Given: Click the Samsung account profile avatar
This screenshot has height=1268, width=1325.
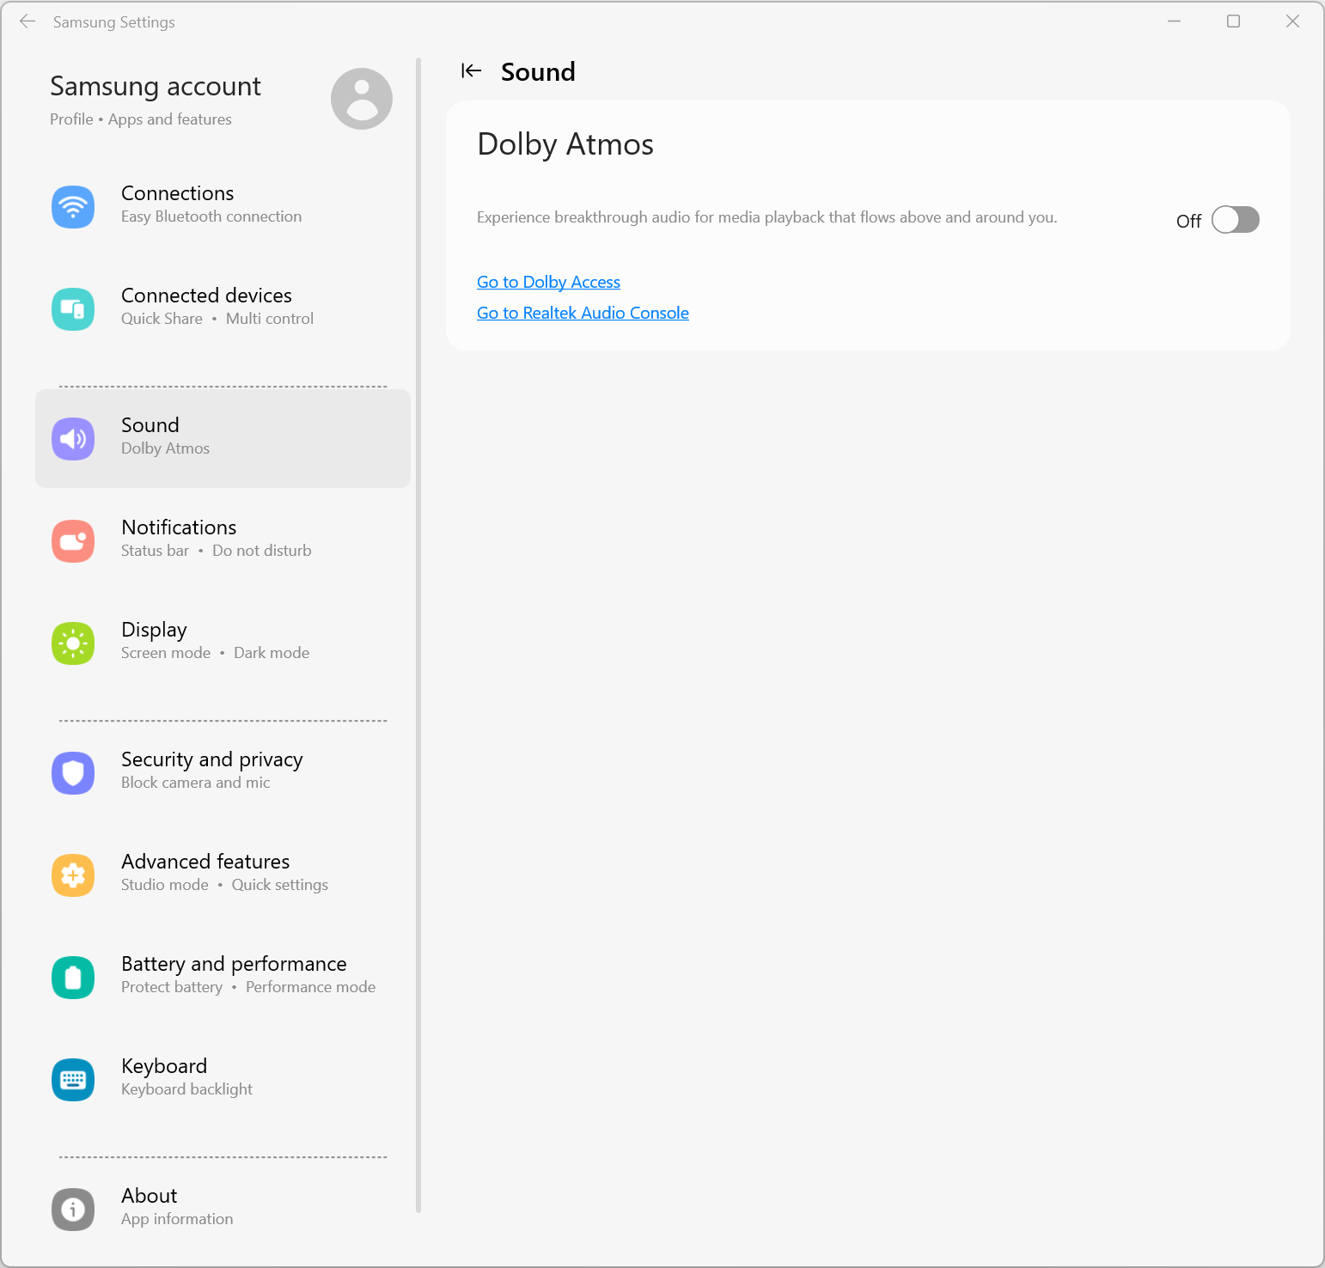Looking at the screenshot, I should 362,99.
